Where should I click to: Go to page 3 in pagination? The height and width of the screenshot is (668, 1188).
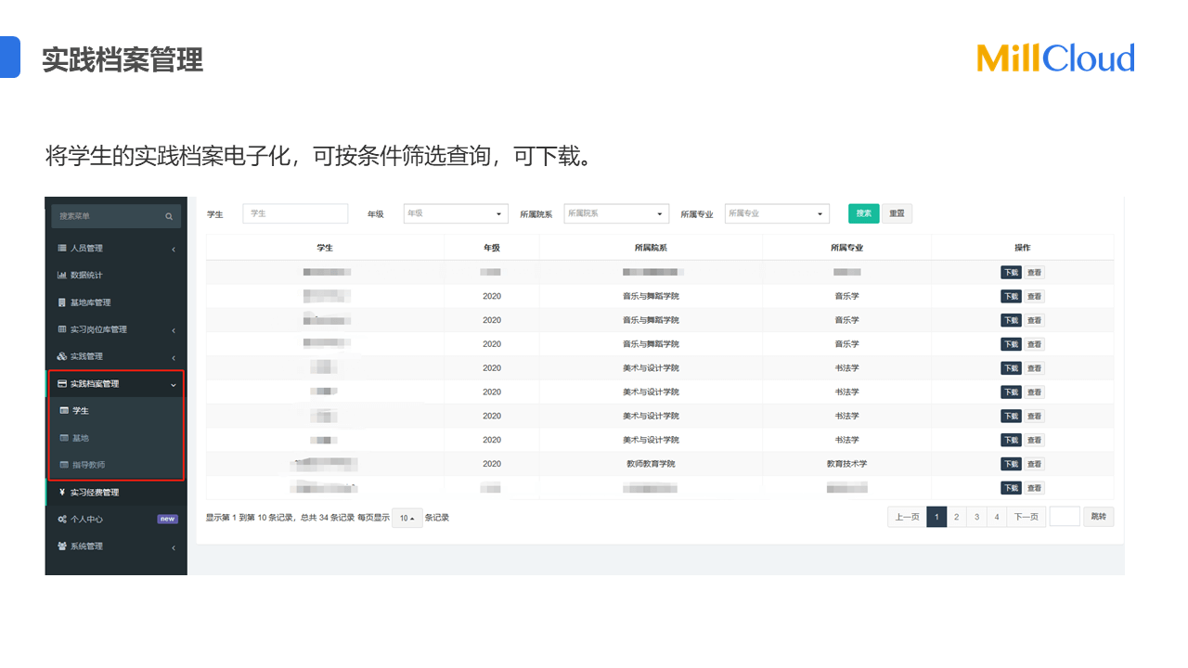click(x=976, y=517)
